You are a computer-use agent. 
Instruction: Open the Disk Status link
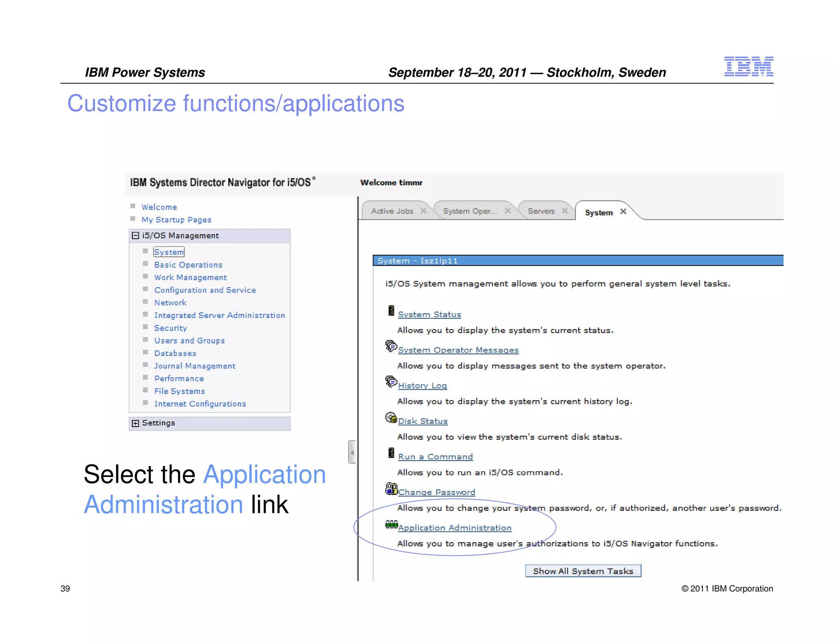point(423,421)
